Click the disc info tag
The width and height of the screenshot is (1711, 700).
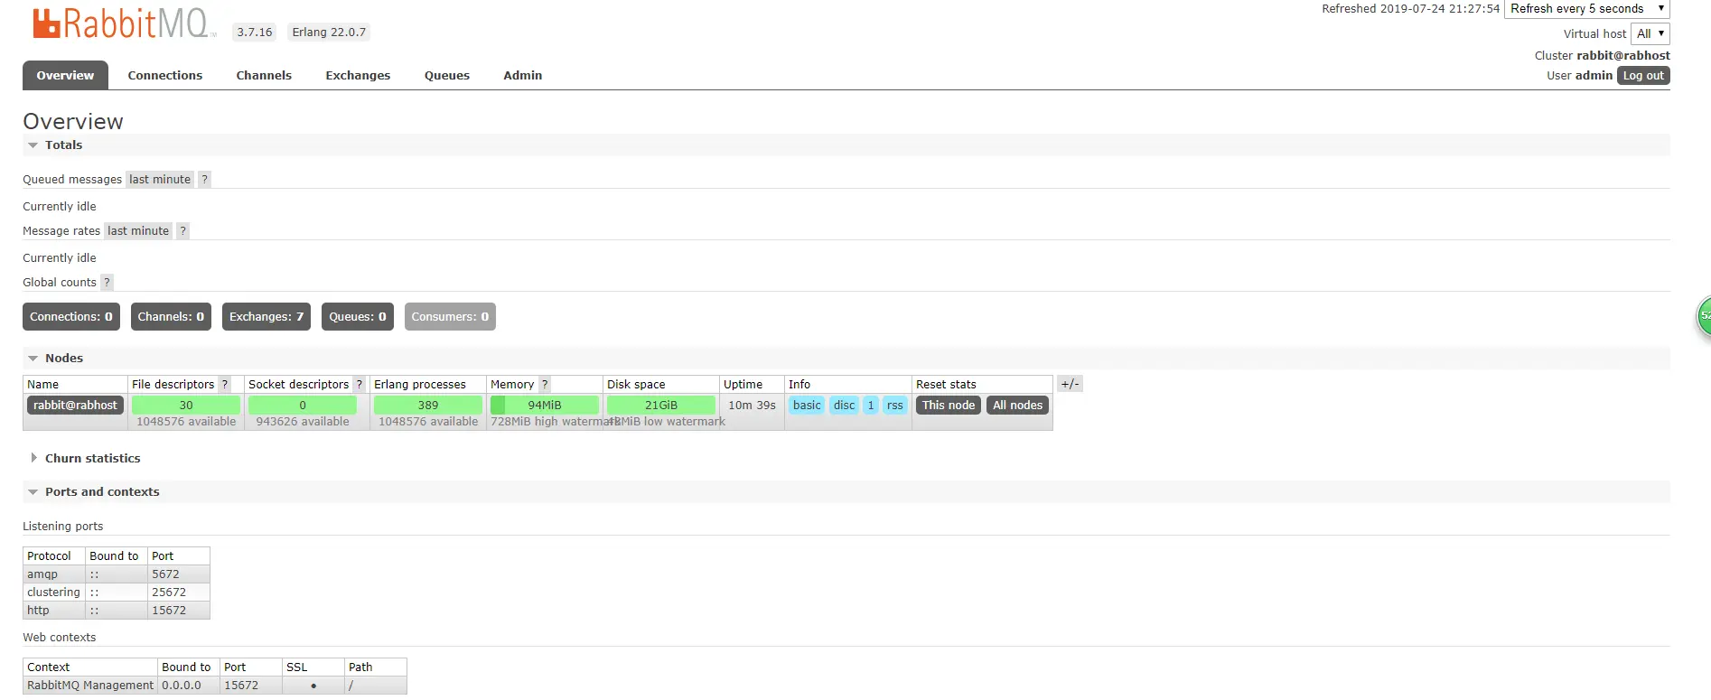pos(844,405)
